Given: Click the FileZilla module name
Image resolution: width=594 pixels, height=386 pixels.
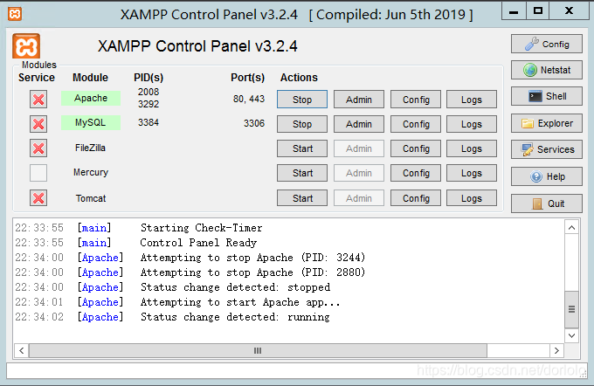Looking at the screenshot, I should [90, 148].
